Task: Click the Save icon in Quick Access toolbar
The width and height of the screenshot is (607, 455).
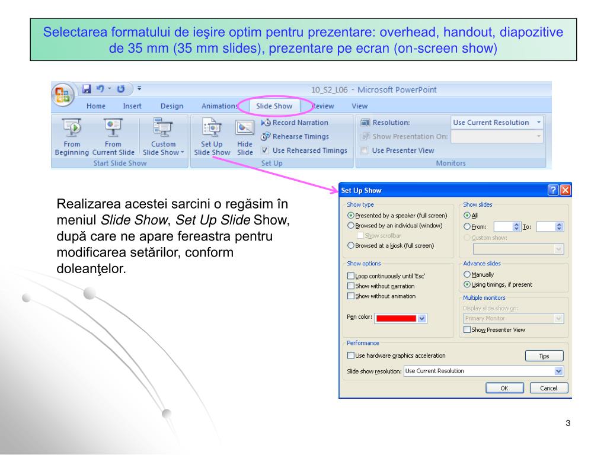Action: [87, 89]
